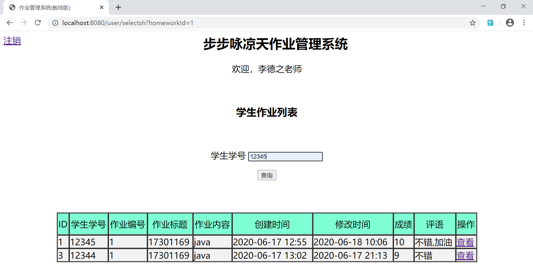Minimize the browser window

tap(483, 6)
